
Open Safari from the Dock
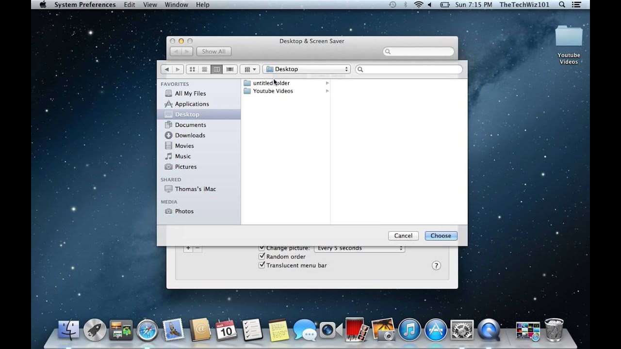click(x=147, y=330)
